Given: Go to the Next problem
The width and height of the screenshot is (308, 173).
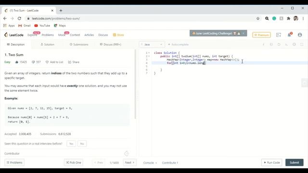Looking at the screenshot, I should tap(129, 162).
